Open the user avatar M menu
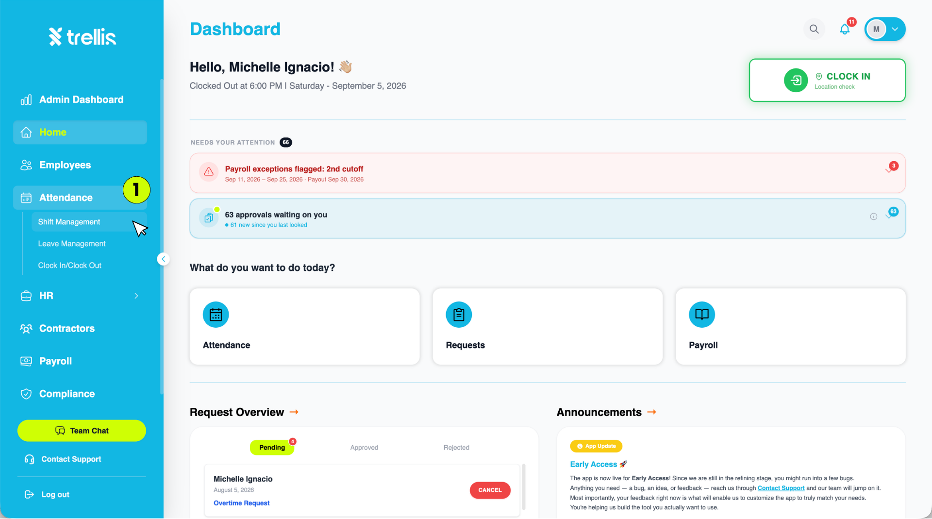The width and height of the screenshot is (932, 519). (x=884, y=29)
